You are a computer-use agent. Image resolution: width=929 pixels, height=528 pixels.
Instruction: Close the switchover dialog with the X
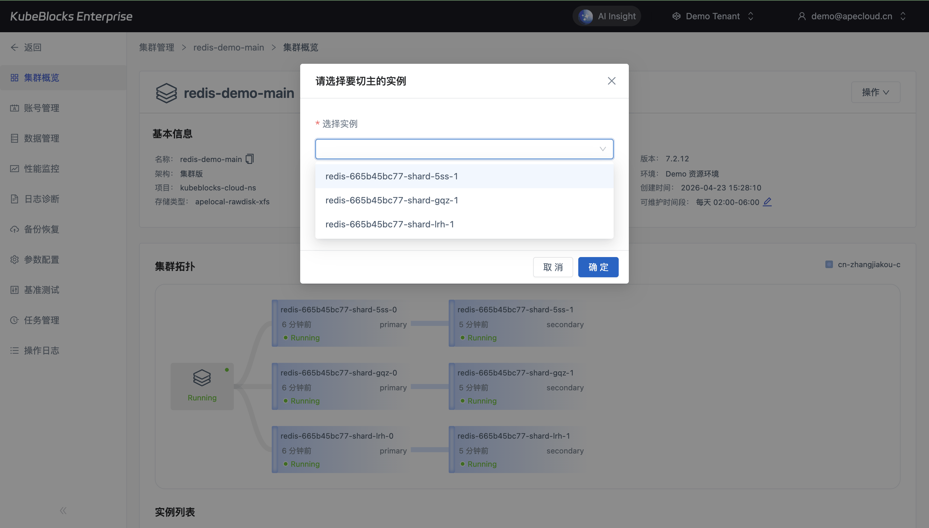point(612,81)
